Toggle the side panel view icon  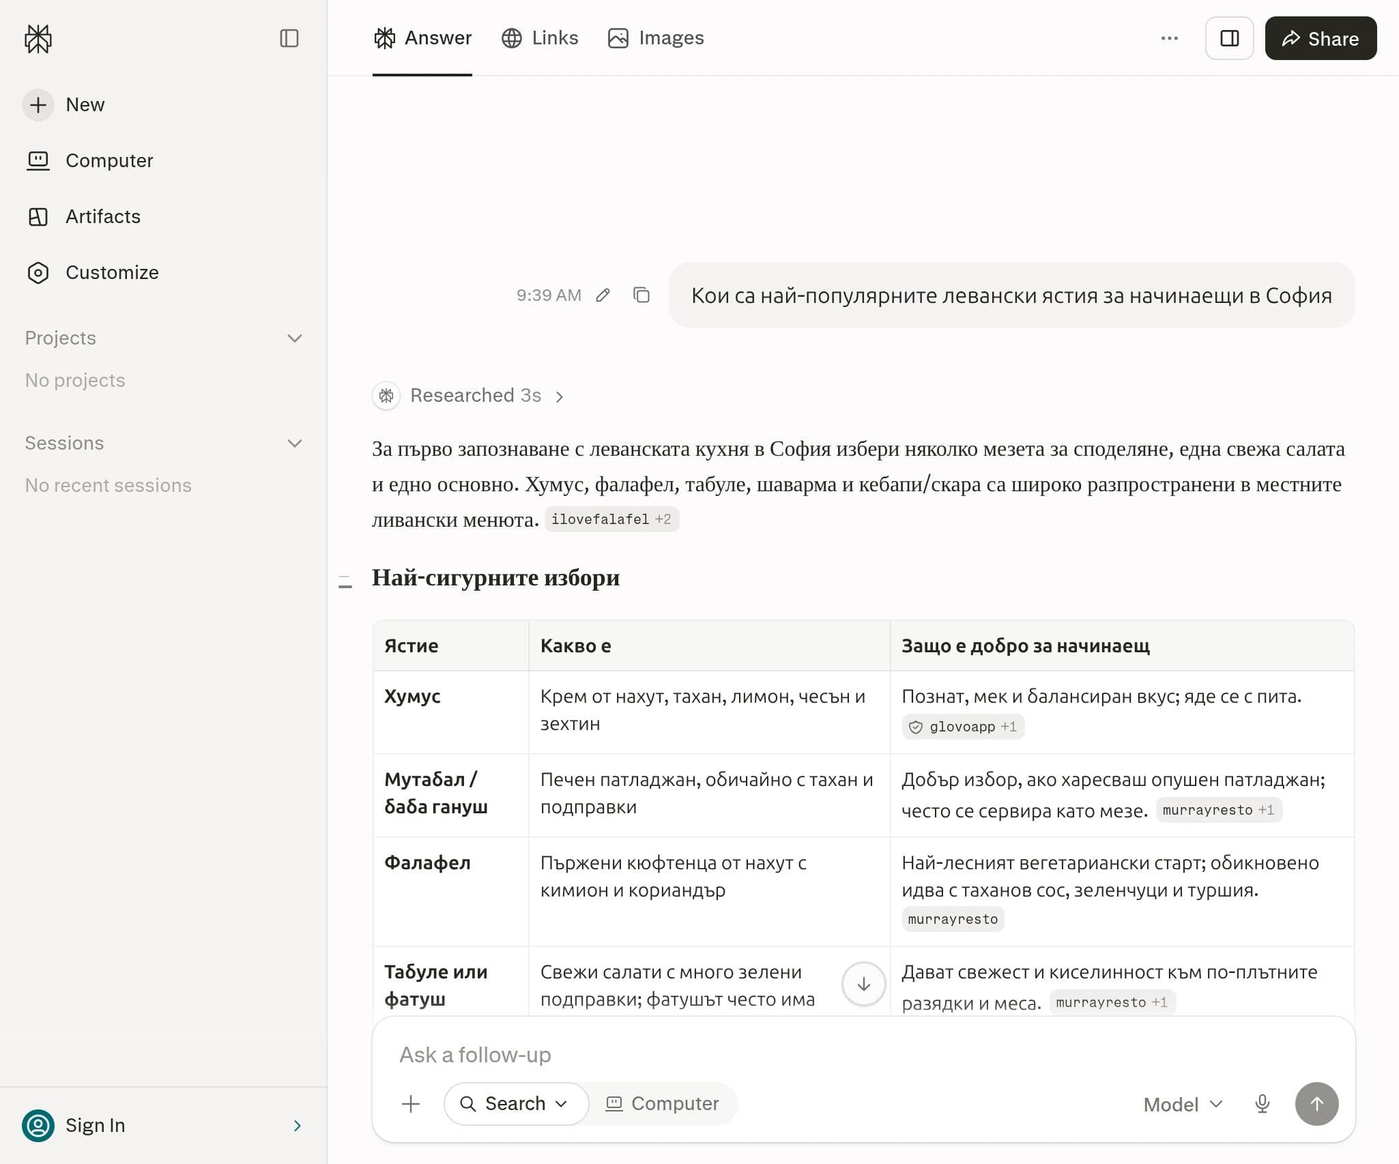point(1230,38)
